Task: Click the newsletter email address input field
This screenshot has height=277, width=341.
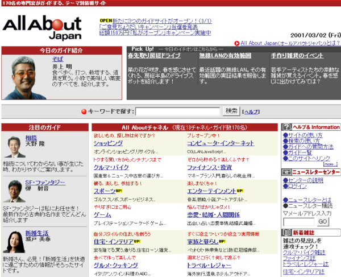Action: click(298, 222)
